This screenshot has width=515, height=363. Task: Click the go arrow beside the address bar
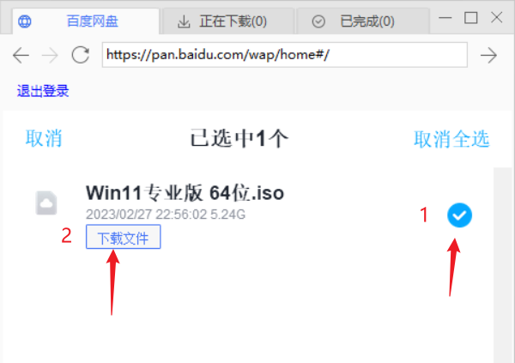coord(488,55)
